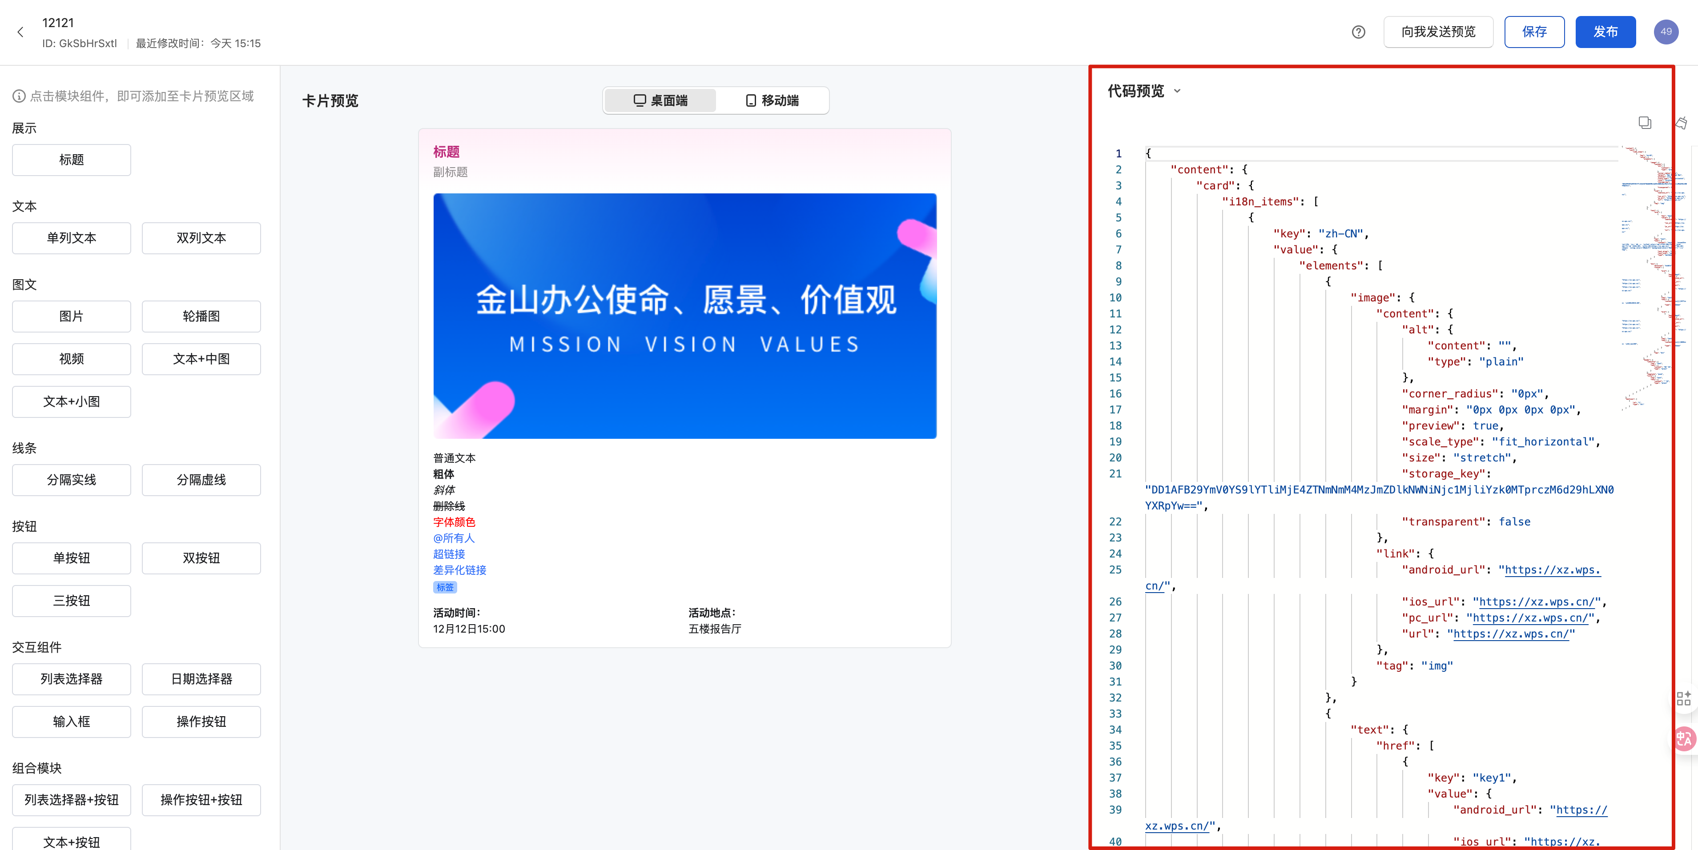Viewport: 1698px width, 850px height.
Task: Copy the code in 代码预览 panel
Action: click(x=1645, y=123)
